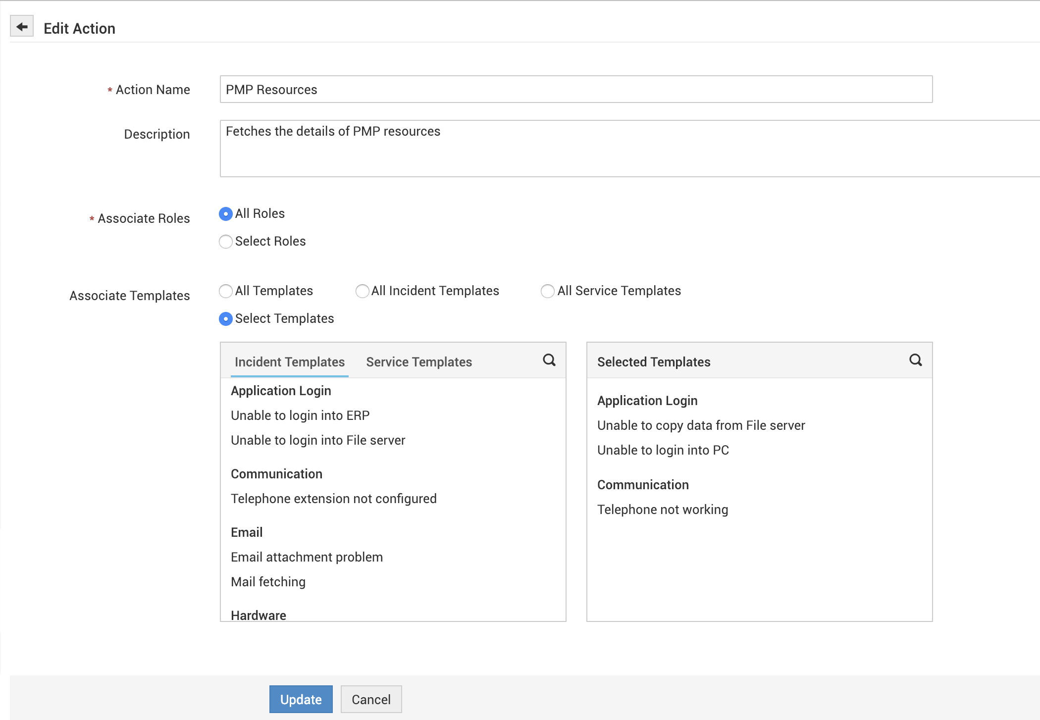Focus the Action Name input field

pos(576,90)
